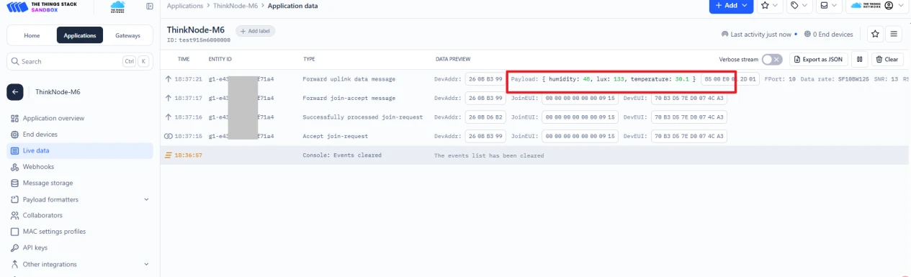Viewport: 911px width, 277px height.
Task: Click the Collaborators people icon
Action: [x=15, y=215]
